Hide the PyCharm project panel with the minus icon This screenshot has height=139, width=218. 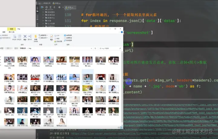(63, 7)
